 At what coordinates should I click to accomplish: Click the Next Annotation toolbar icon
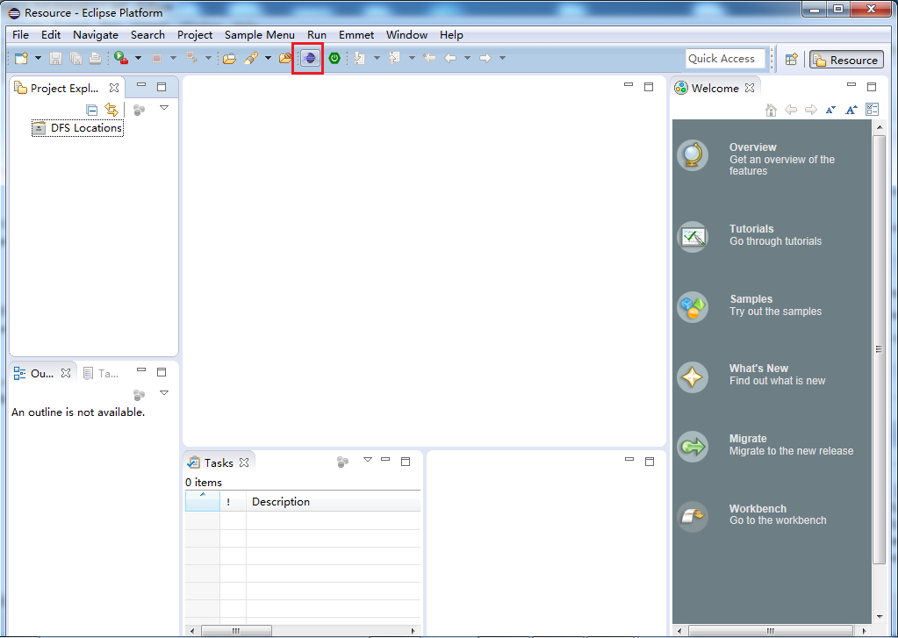coord(360,58)
